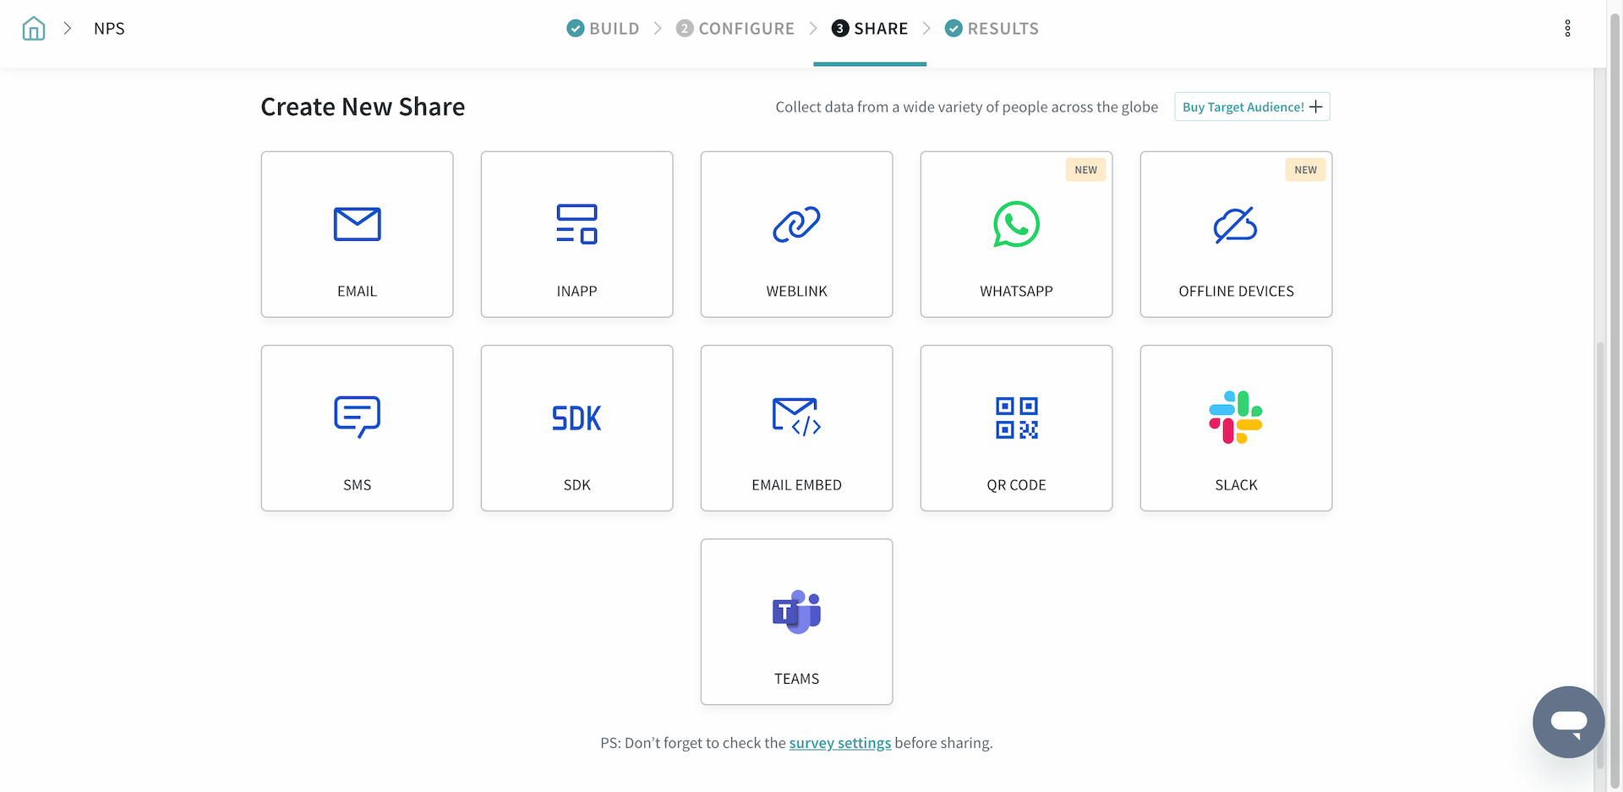Choose Microsoft Teams share option

point(796,621)
